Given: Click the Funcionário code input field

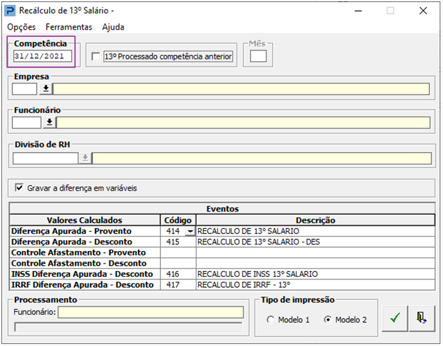Looking at the screenshot, I should click(27, 122).
